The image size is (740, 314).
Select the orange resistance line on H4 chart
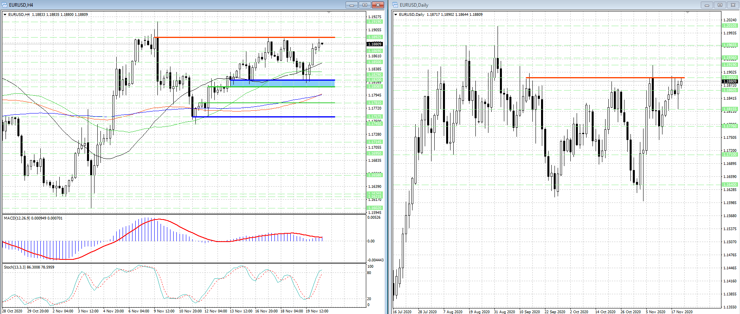[237, 37]
